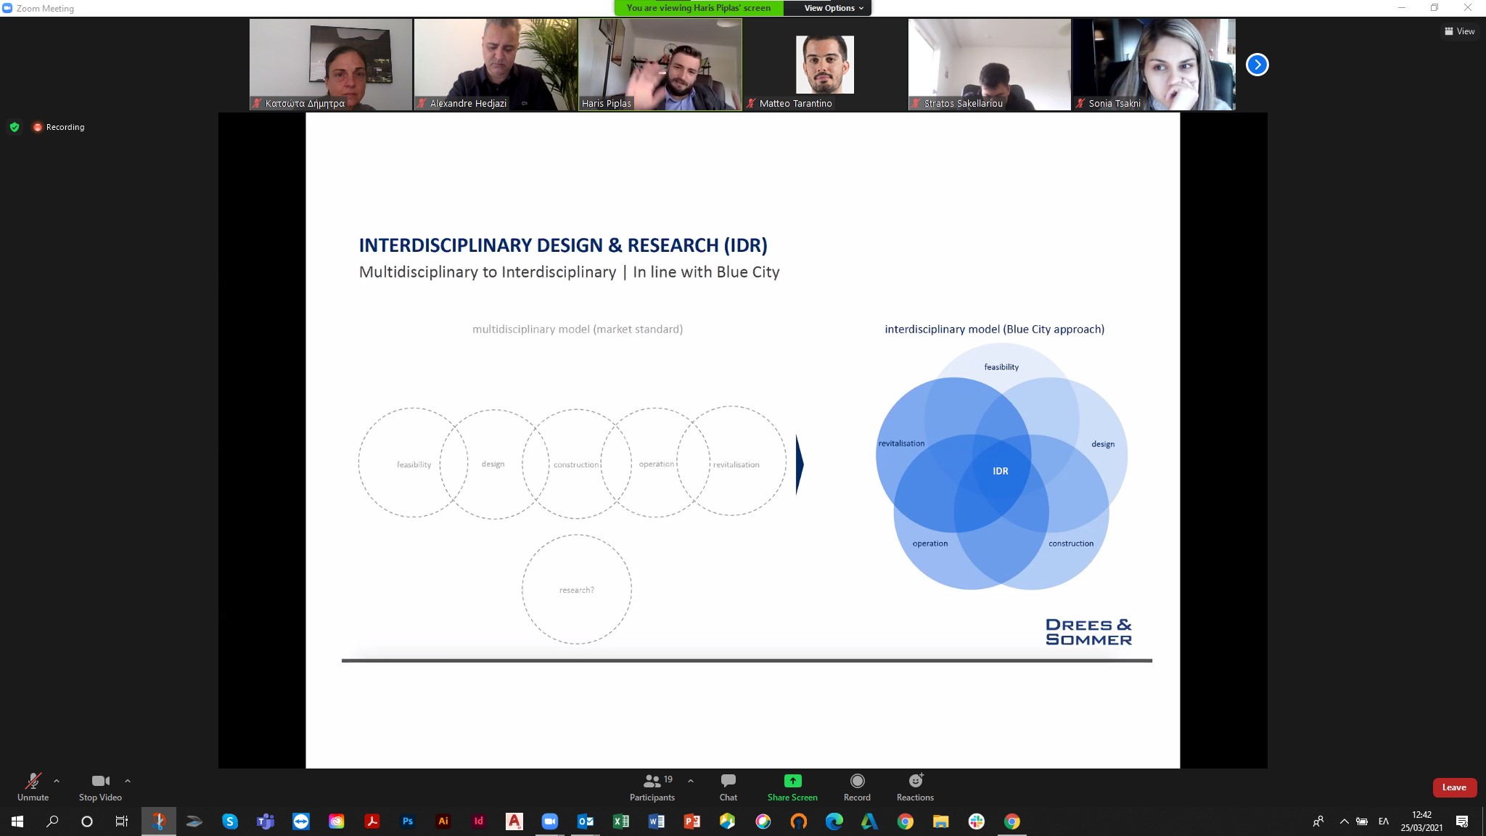Click the 'research?' dashed circle on slide
Screen dimensions: 1486x836
coord(577,589)
